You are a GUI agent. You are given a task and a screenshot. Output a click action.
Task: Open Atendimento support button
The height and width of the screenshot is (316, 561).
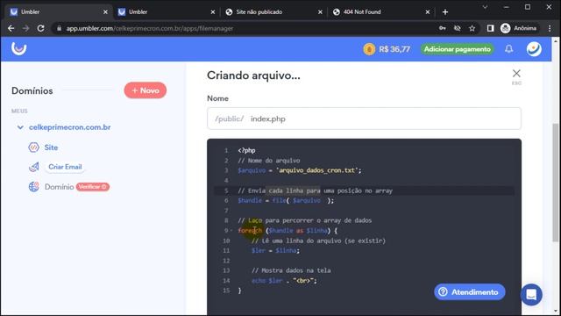point(470,292)
